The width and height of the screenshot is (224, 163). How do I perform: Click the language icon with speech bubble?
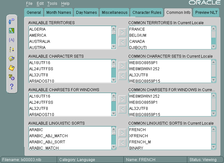pyautogui.click(x=12, y=21)
